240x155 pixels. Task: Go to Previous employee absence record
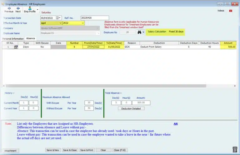(x=9, y=10)
